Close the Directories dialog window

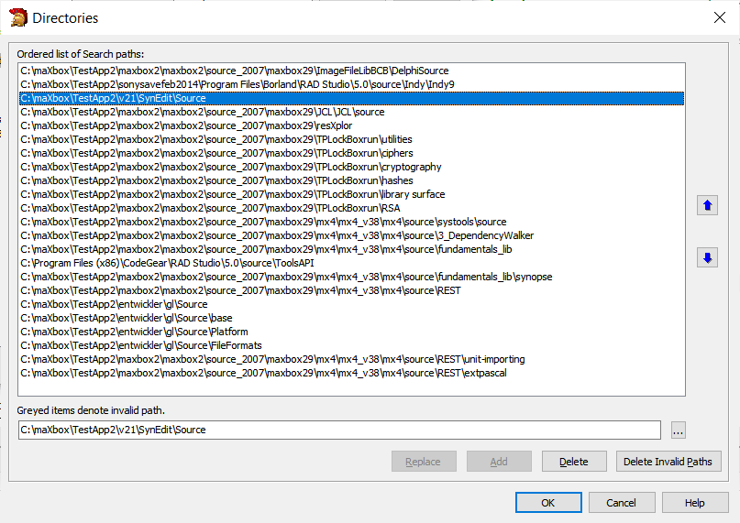719,17
